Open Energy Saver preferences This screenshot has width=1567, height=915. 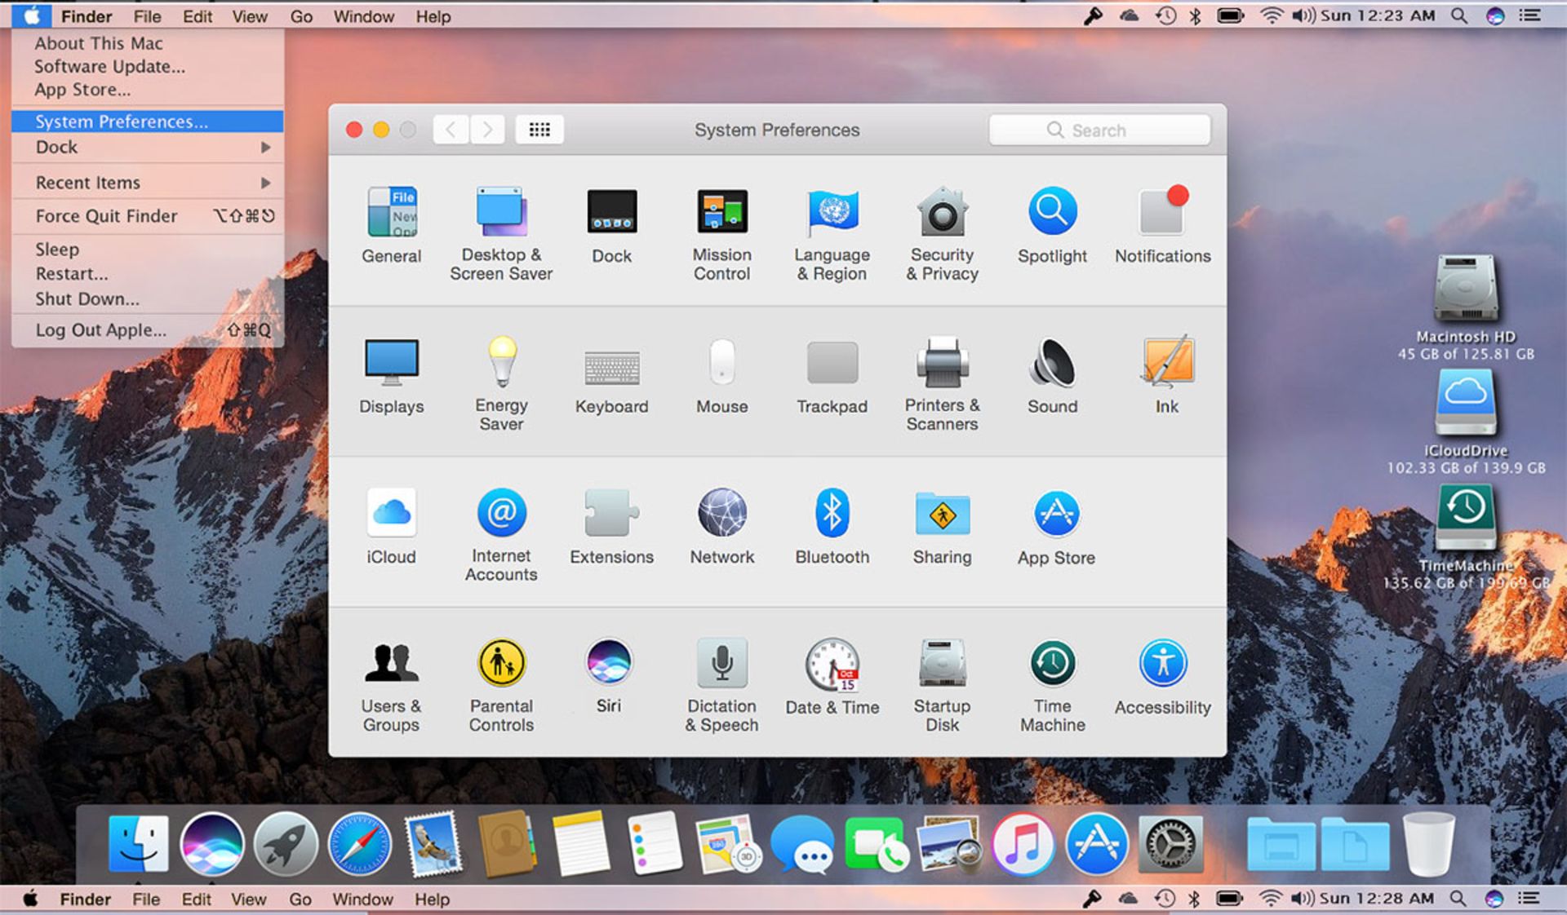[501, 383]
